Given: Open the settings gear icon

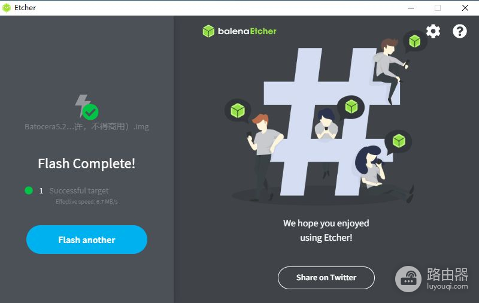Looking at the screenshot, I should (x=433, y=31).
